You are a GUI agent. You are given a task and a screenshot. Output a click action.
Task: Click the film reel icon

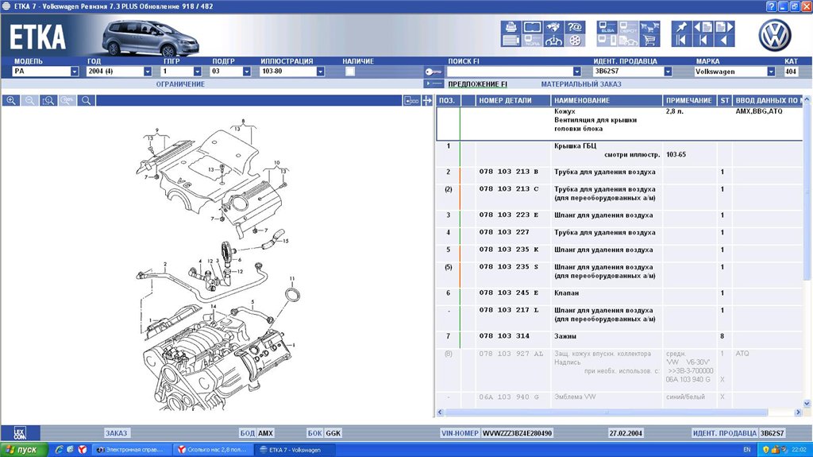(575, 41)
